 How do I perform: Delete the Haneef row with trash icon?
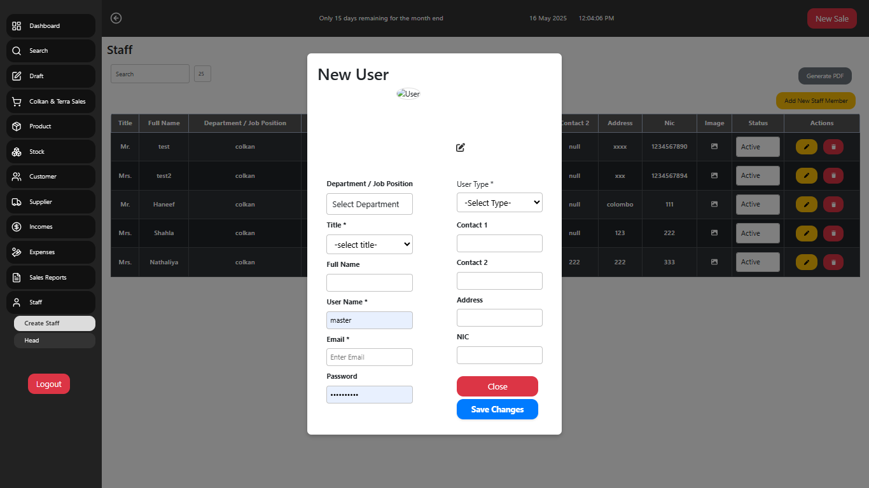pos(833,205)
